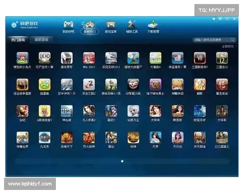
Task: Launch the Angry Birds Space game icon
Action: tap(23, 58)
